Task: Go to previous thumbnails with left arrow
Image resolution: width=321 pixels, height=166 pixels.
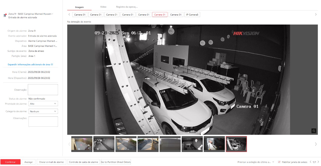Action: (69, 144)
